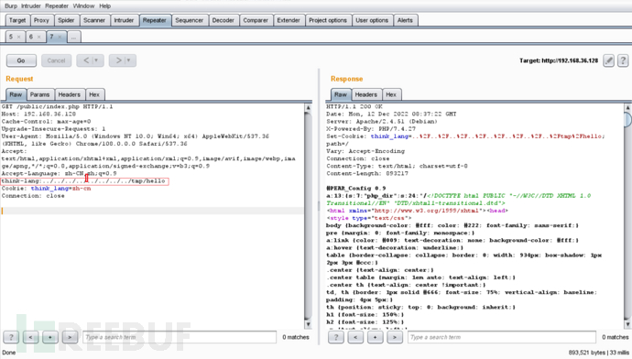Click the 'X-Powered-By: PHP/7.4.27' response line

[371, 129]
